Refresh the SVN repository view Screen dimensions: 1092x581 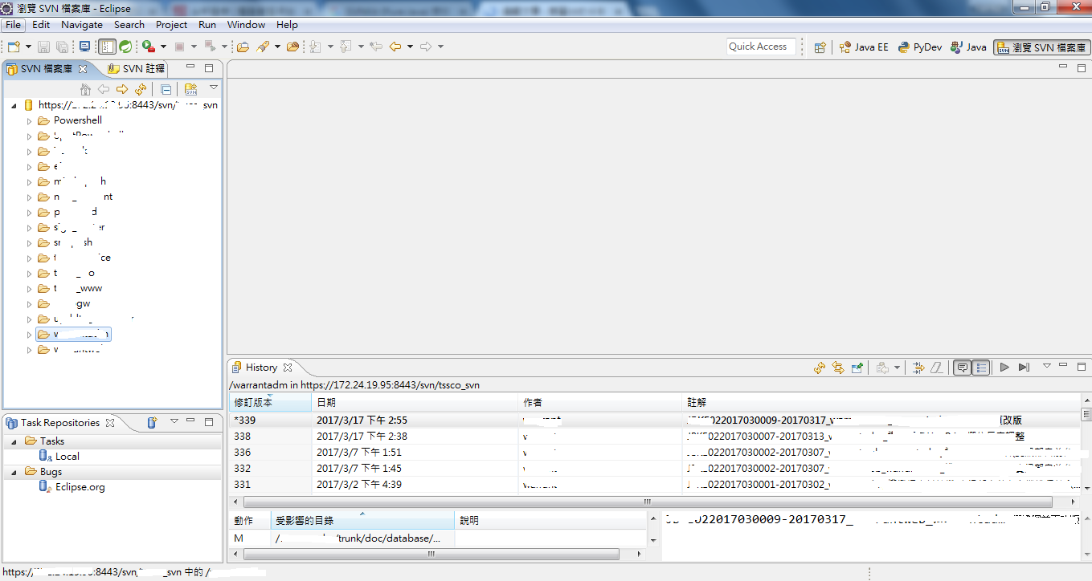click(x=141, y=89)
